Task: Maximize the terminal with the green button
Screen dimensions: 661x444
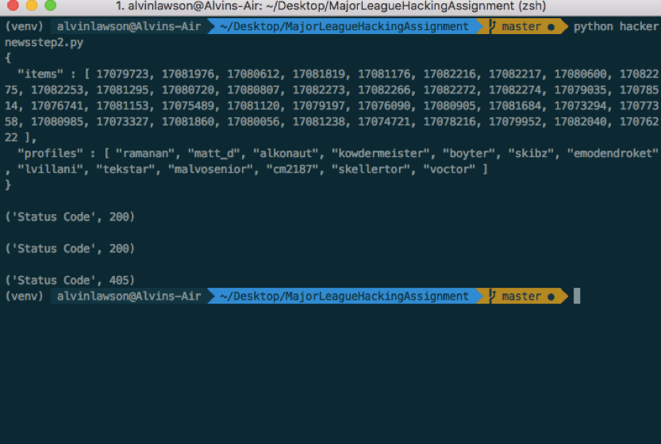Action: point(51,5)
